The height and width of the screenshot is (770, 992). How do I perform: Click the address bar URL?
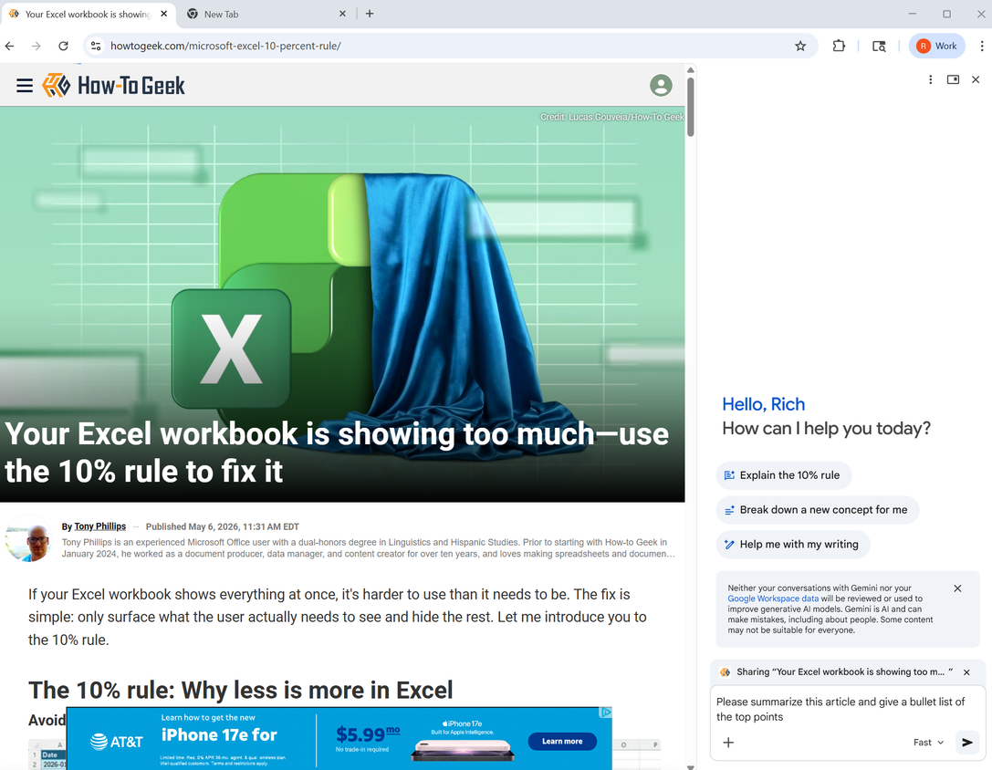225,46
